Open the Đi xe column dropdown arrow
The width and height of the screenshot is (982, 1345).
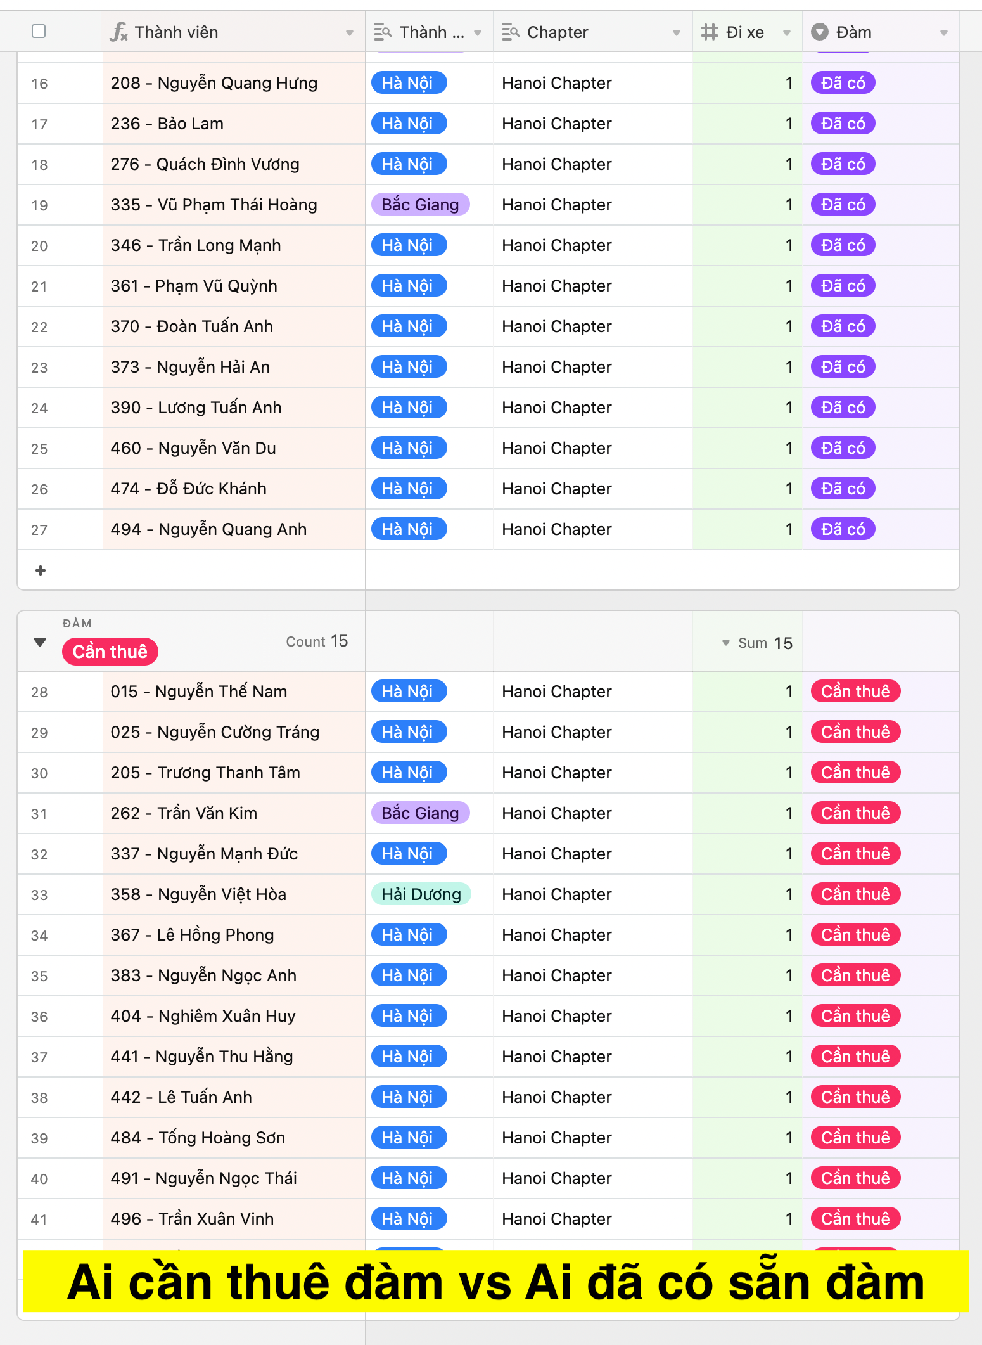pos(787,33)
